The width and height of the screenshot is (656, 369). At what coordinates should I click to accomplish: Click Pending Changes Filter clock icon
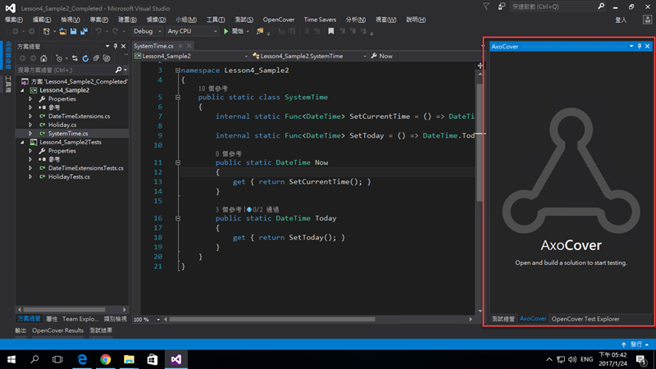pos(59,58)
